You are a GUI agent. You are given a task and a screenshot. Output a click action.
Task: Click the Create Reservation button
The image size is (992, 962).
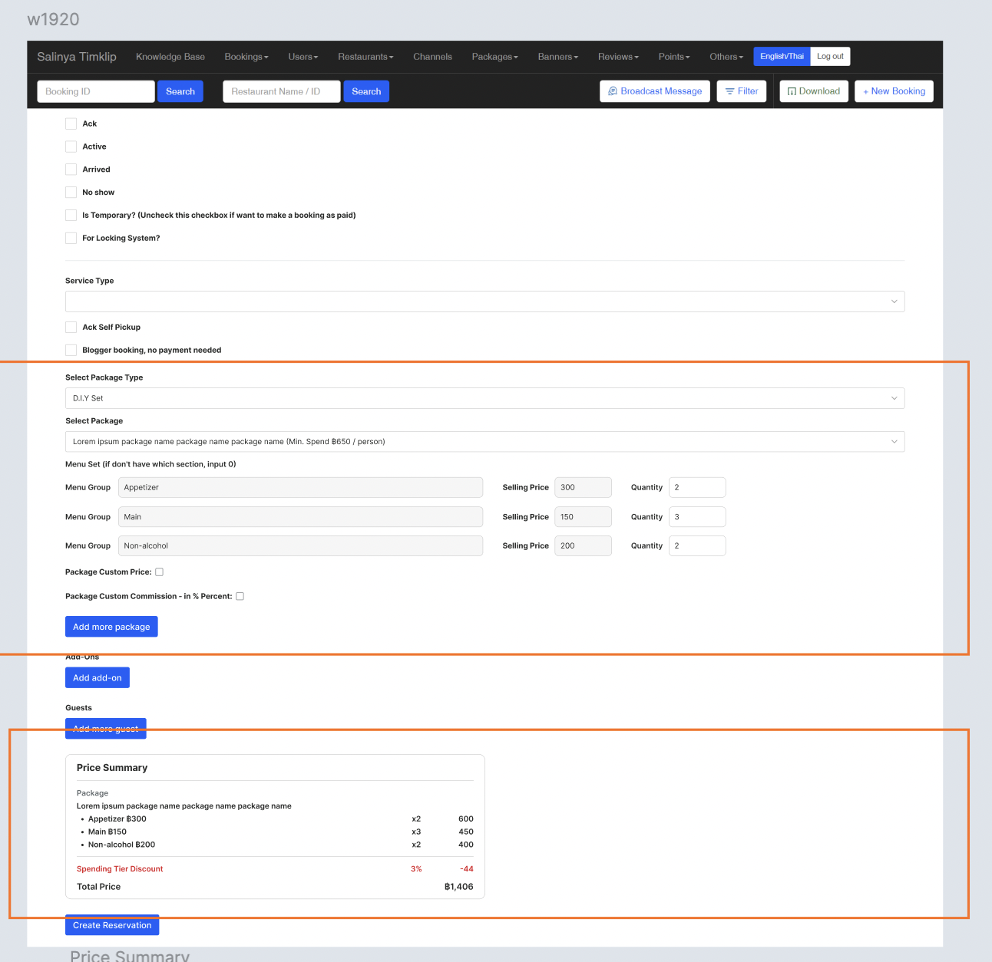[112, 925]
